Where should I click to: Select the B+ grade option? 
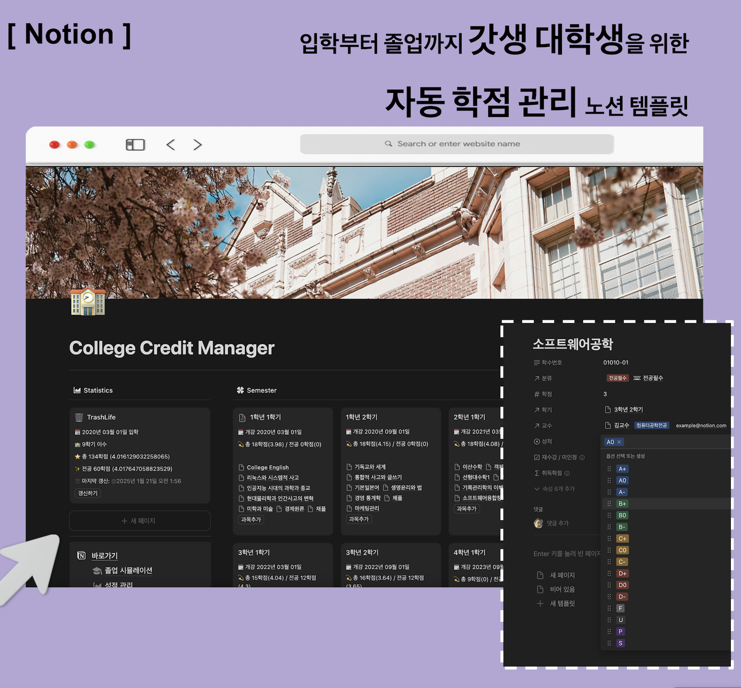pyautogui.click(x=622, y=504)
